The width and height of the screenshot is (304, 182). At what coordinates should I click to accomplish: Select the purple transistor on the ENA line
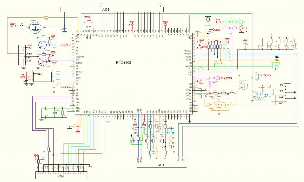pos(42,61)
